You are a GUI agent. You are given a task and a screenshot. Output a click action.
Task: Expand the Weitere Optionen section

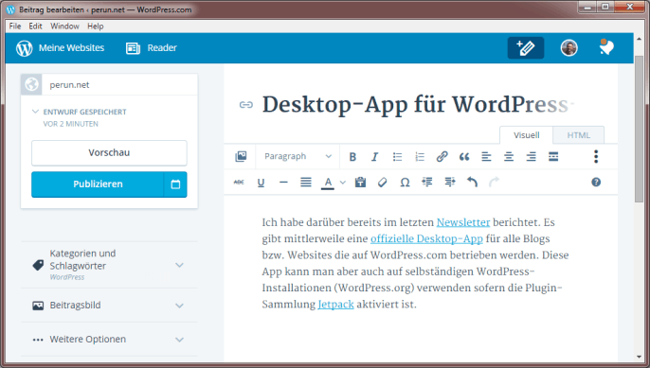tap(109, 340)
